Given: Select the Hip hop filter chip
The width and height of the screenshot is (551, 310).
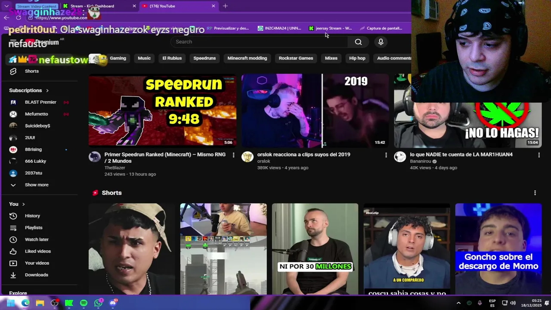Looking at the screenshot, I should (x=357, y=58).
